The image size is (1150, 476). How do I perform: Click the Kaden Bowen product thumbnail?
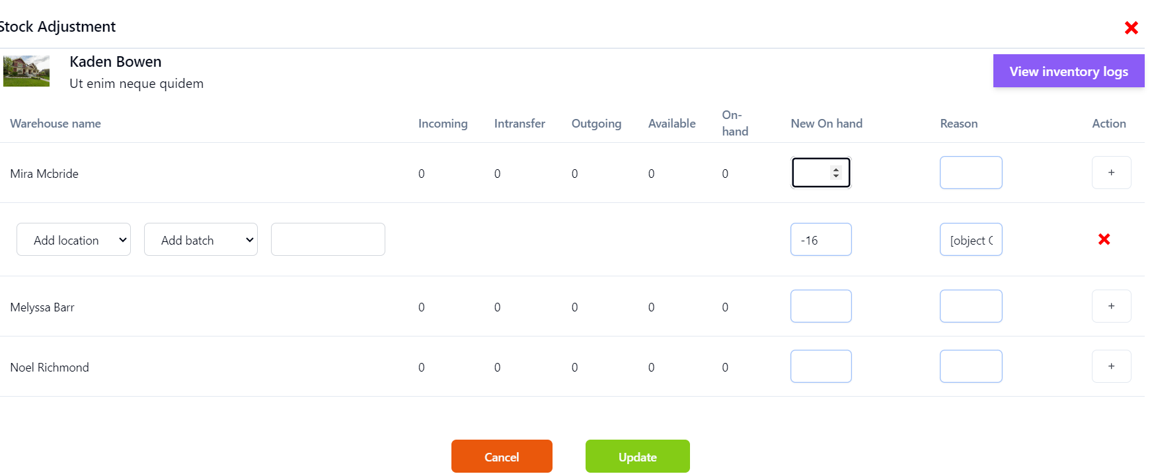click(26, 71)
